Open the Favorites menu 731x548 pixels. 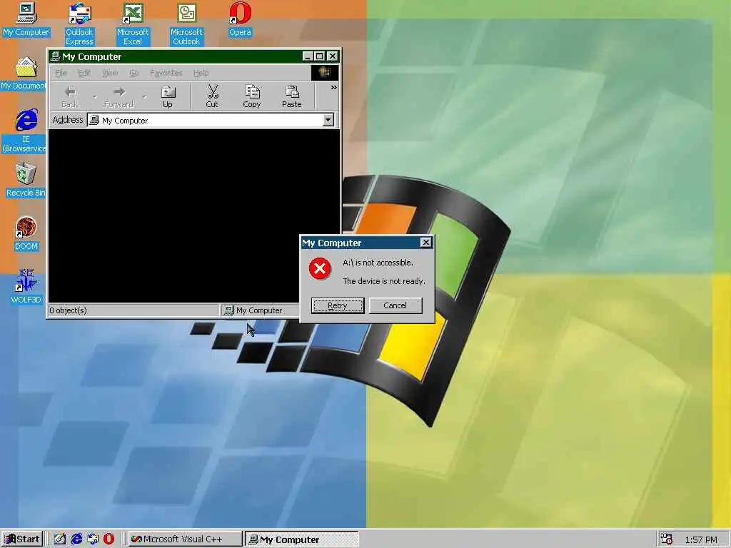166,73
